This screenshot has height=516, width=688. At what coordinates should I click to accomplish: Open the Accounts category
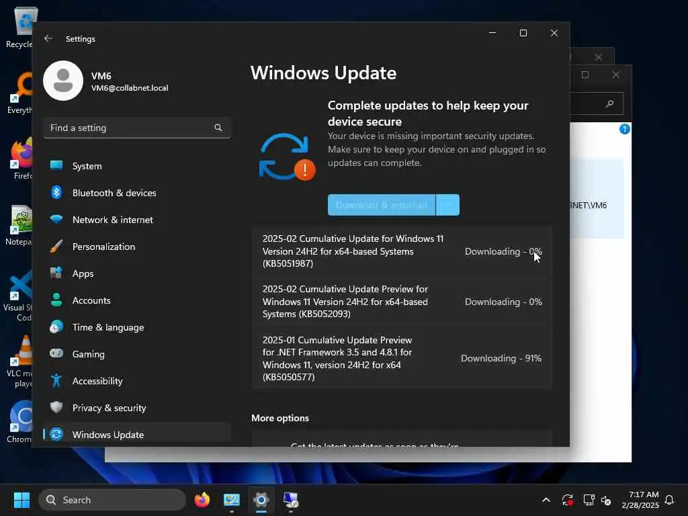coord(137,300)
